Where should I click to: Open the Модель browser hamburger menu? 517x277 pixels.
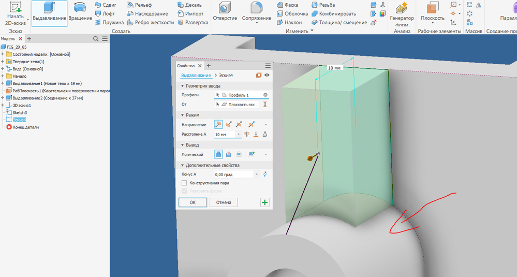(105, 39)
